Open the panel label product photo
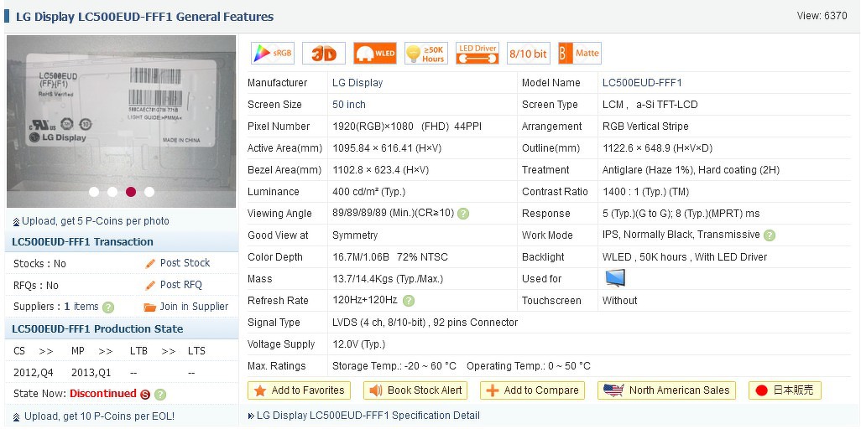This screenshot has height=434, width=861. click(x=122, y=121)
